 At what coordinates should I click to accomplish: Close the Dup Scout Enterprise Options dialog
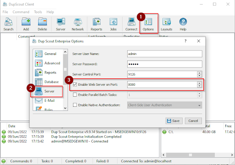[199, 41]
